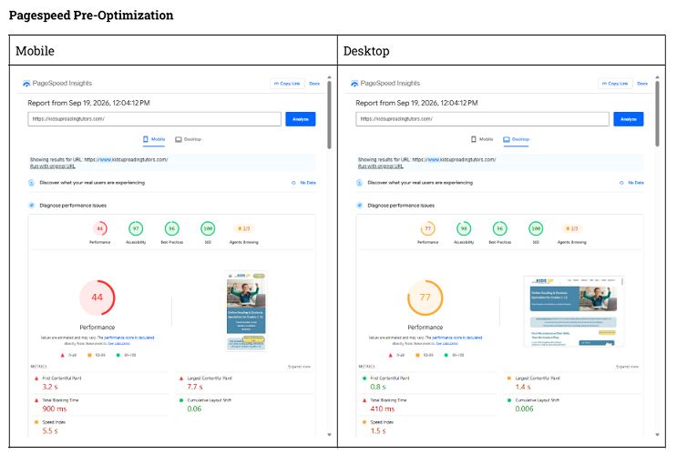Screen dimensions: 677x454
Task: Click the Best Practices gauge in Desktop panel
Action: point(500,228)
